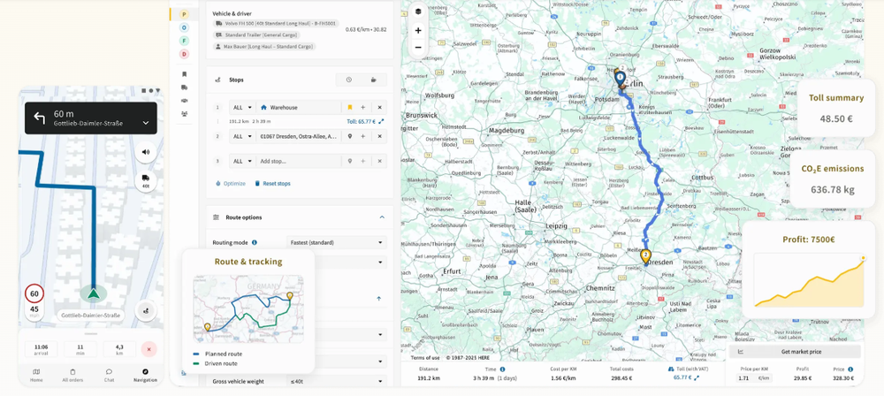Click map marker 2 at Dresden
The height and width of the screenshot is (396, 884).
click(646, 257)
